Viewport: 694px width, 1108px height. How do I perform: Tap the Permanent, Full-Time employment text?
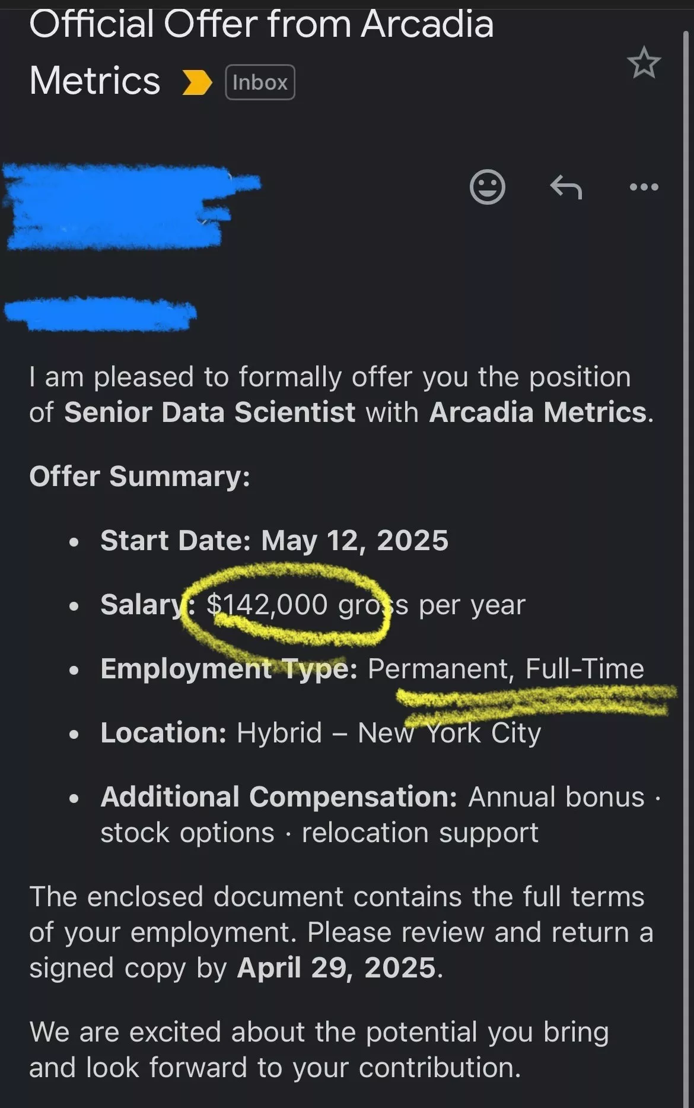[x=505, y=669]
